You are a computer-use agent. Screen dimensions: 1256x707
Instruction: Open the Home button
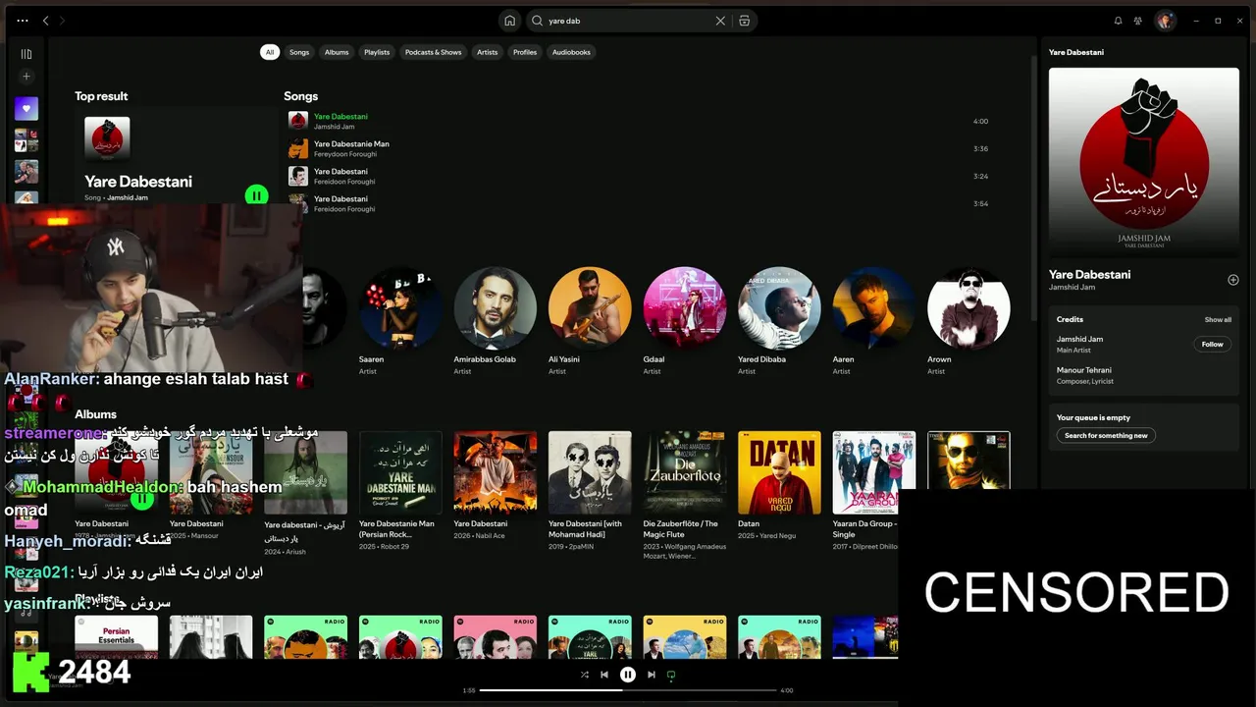pyautogui.click(x=509, y=21)
